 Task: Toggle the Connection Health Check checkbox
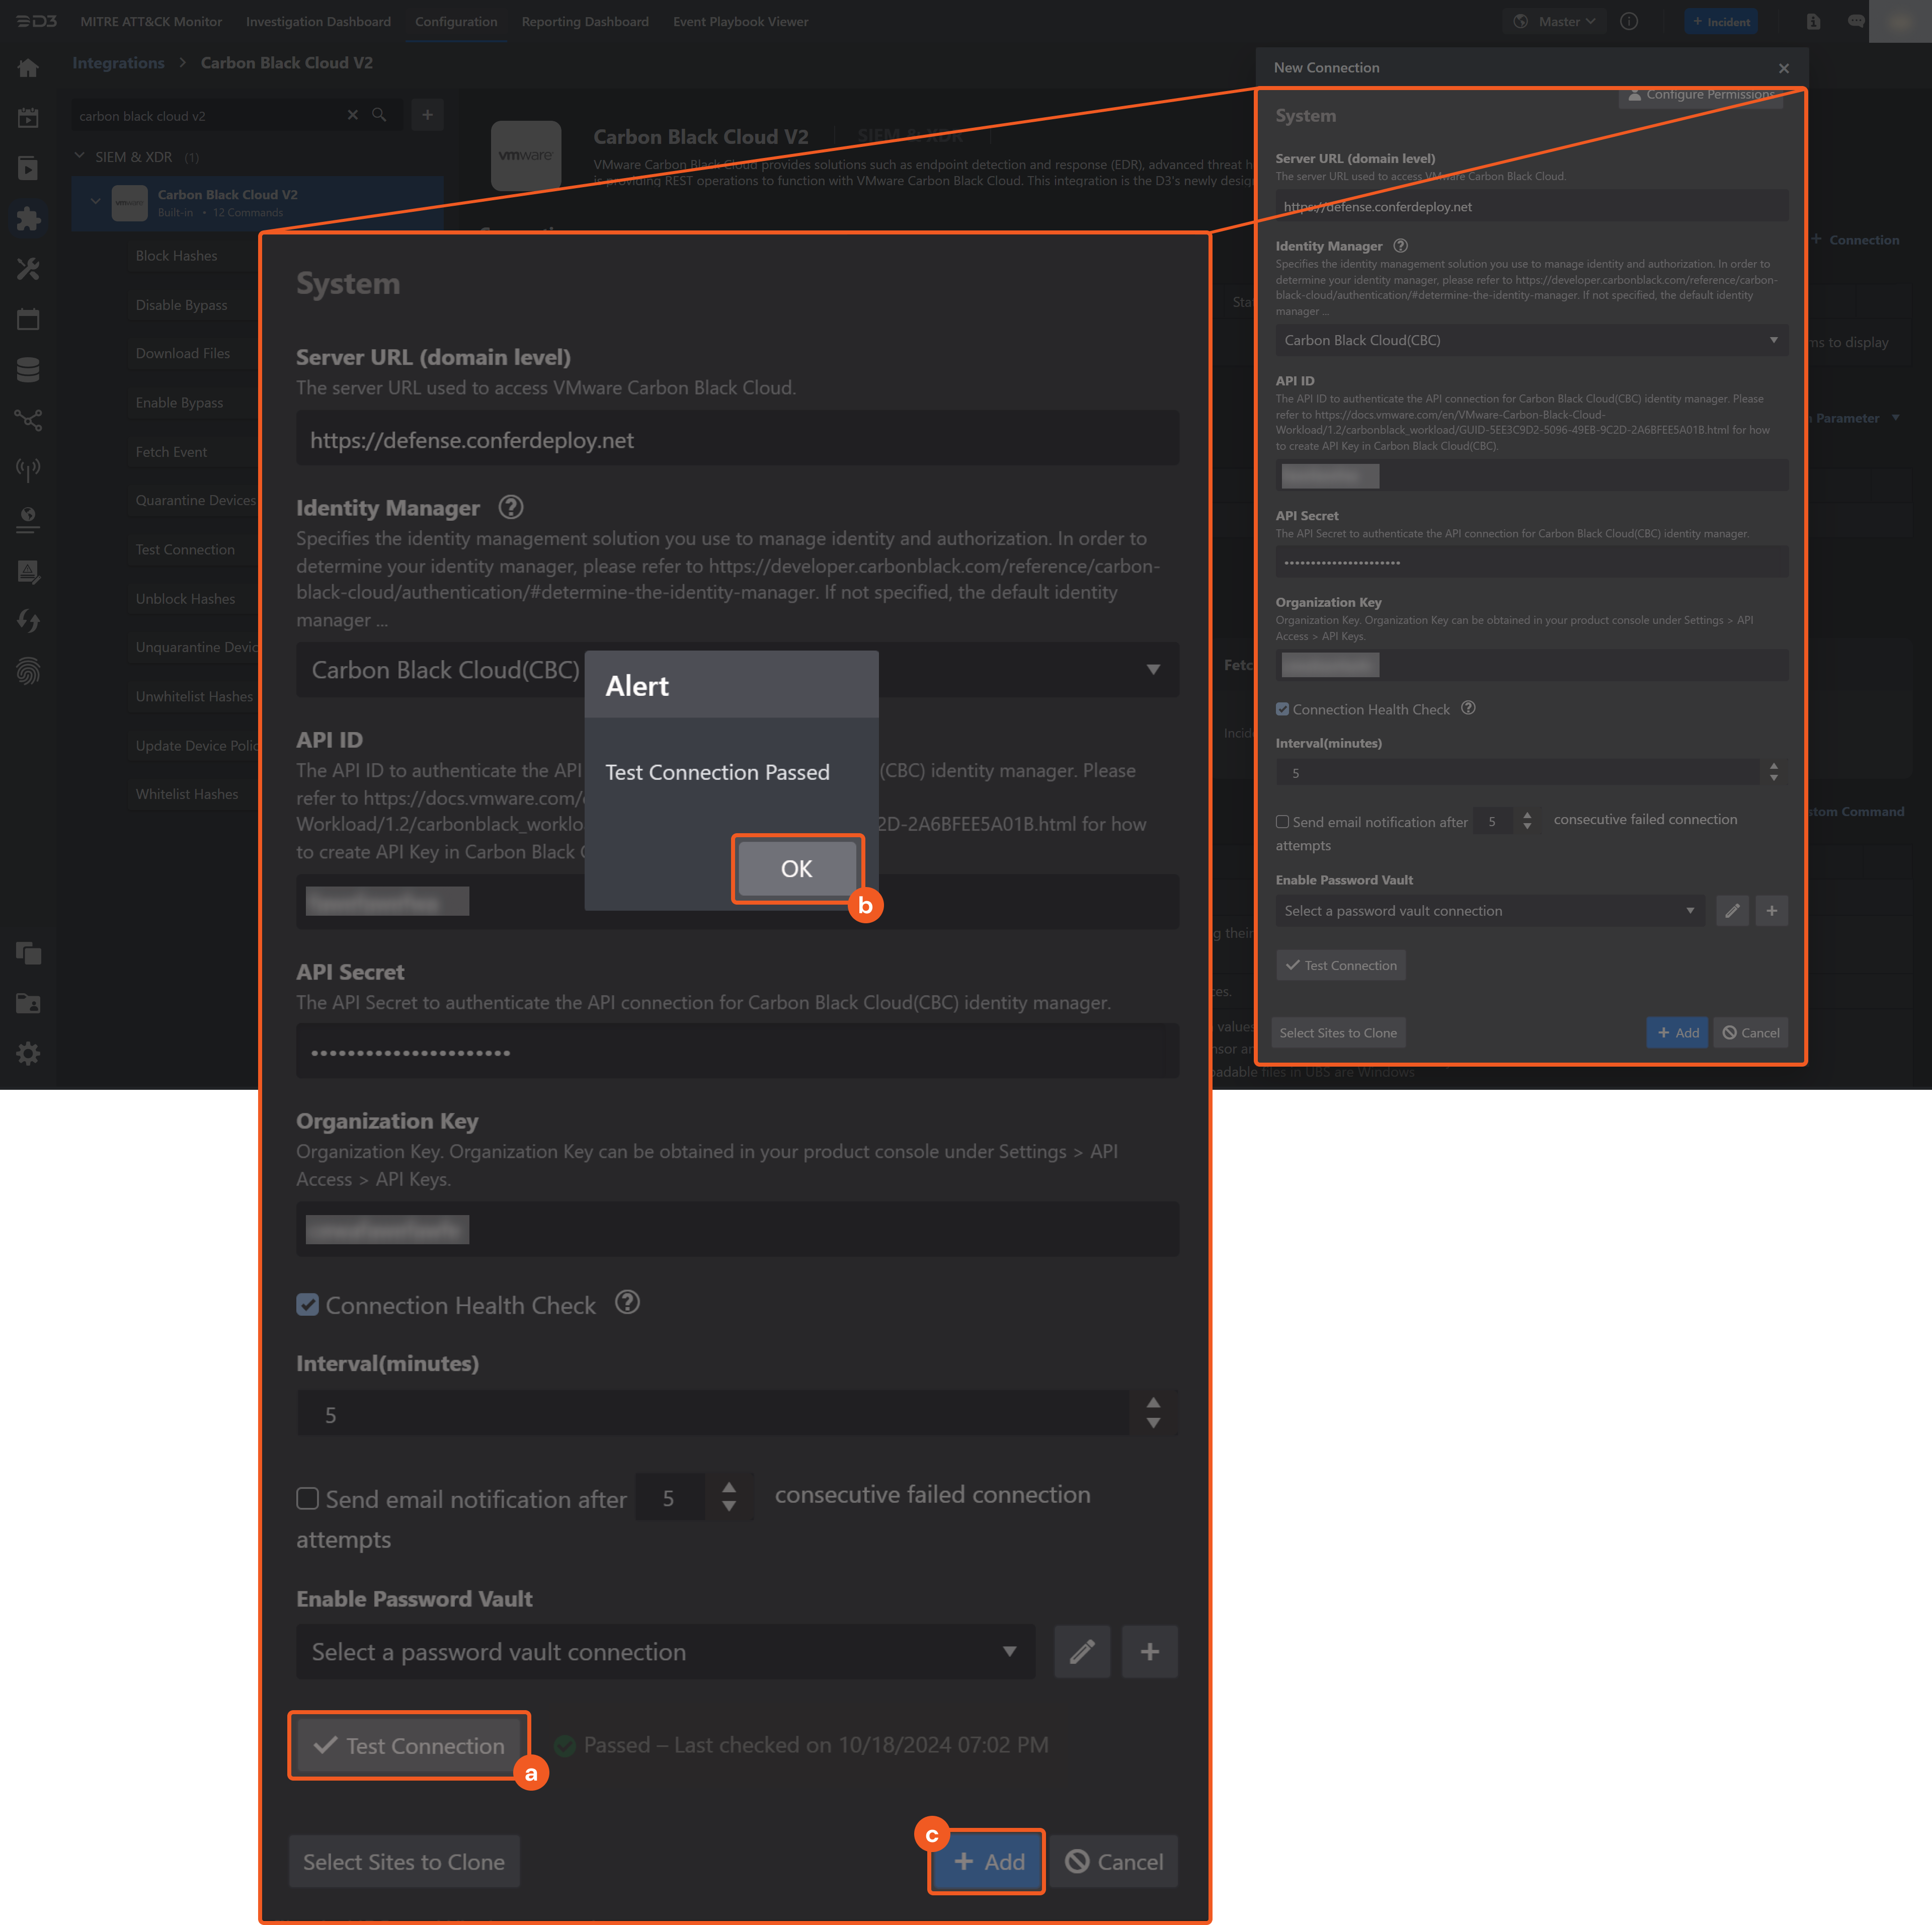308,1305
